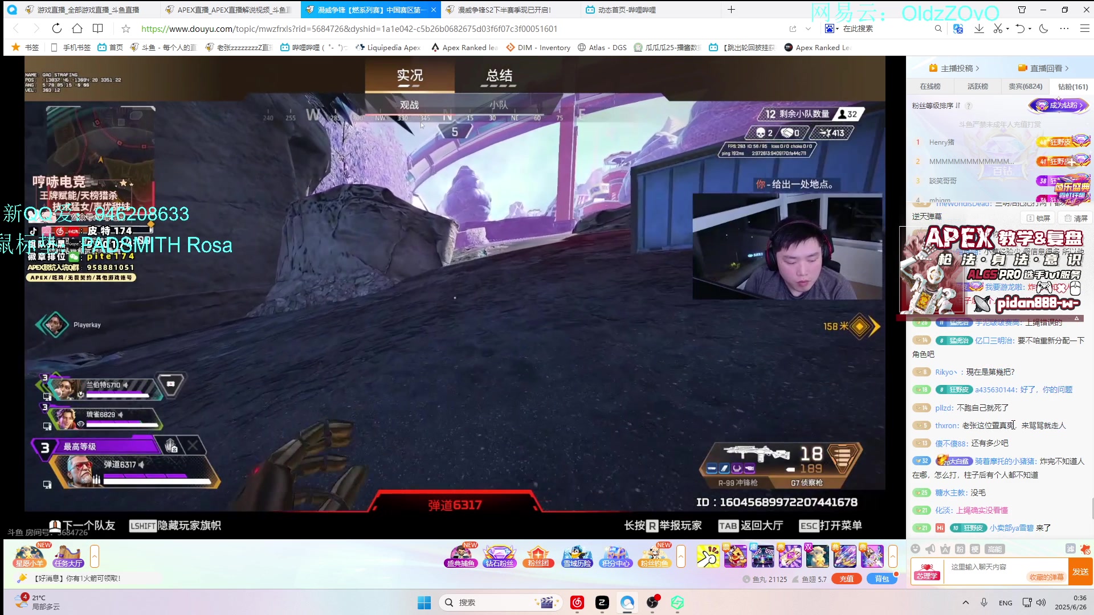Open the 手机书签 mobile bookmarks folder
This screenshot has height=615, width=1094.
pyautogui.click(x=71, y=48)
